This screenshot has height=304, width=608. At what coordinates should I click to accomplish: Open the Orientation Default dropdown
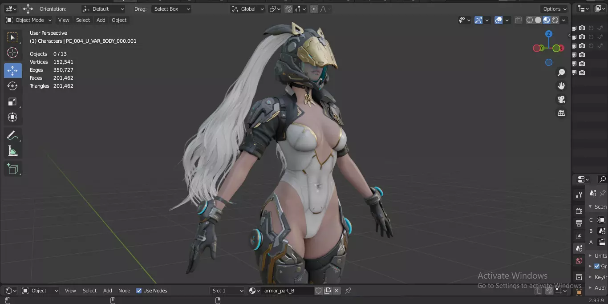103,9
